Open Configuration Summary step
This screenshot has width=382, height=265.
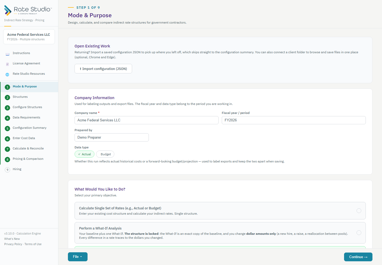(x=29, y=128)
